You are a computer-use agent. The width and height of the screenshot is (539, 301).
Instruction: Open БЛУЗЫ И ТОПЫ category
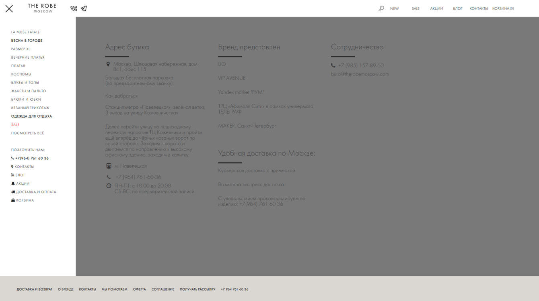[25, 83]
